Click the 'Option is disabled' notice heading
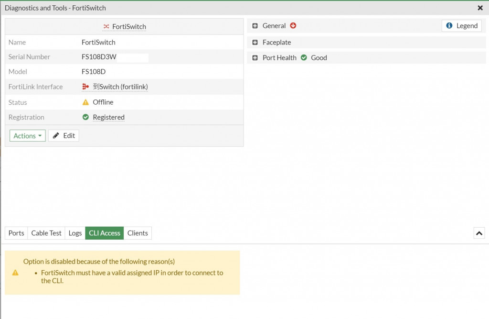Viewport: 489px width, 319px height. coord(99,261)
